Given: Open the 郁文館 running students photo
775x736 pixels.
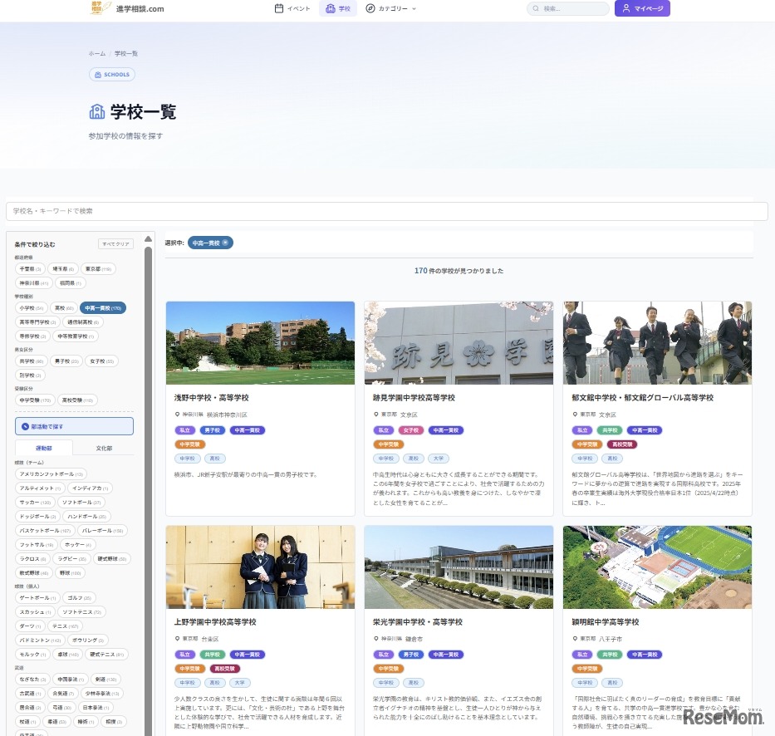Looking at the screenshot, I should click(x=657, y=343).
